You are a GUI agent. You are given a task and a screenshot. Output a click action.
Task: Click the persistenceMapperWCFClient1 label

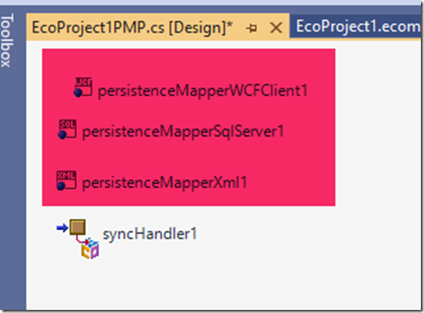tap(203, 91)
